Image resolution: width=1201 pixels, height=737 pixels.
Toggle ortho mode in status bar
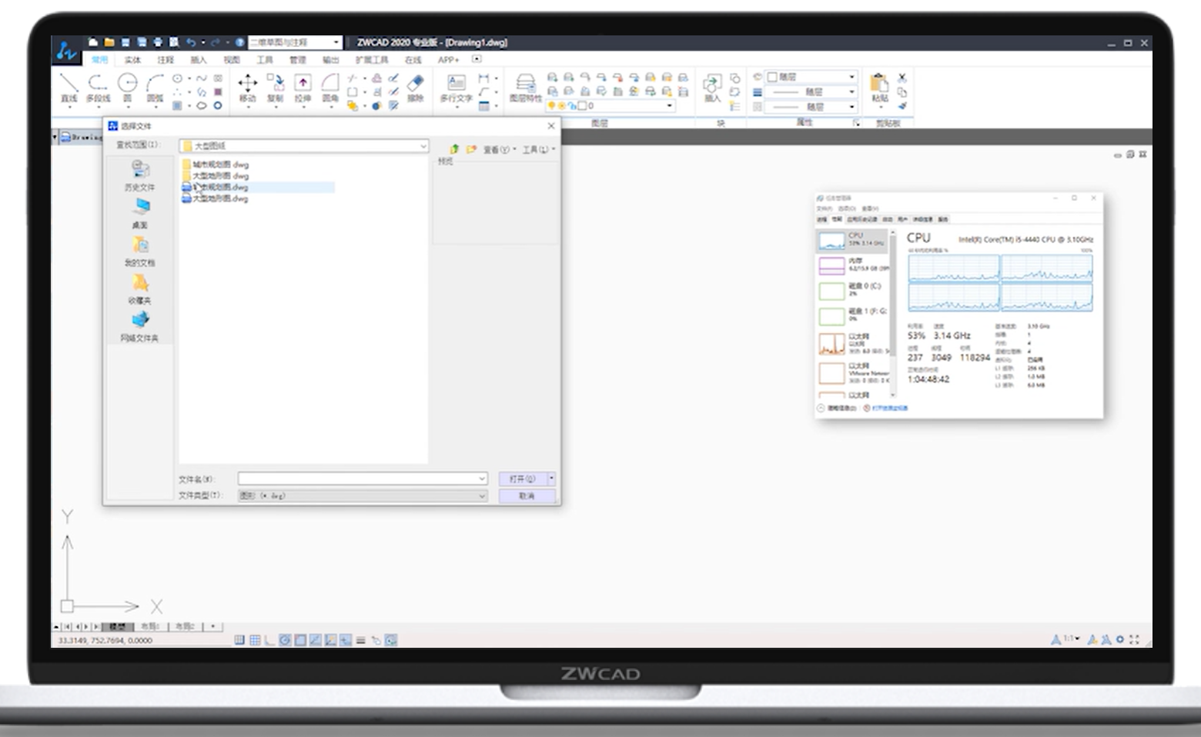tap(269, 640)
